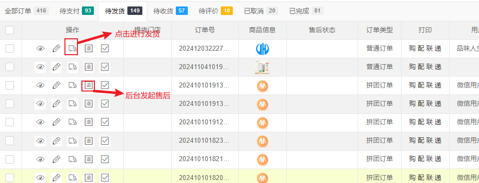Viewport: 479px width, 183px height.
Task: Edit order 202410101912
Action: [x=56, y=122]
